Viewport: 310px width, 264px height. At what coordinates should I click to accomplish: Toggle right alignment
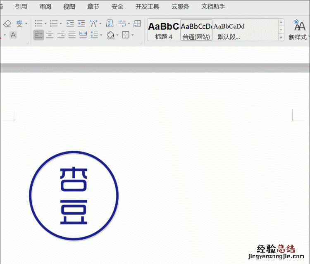tap(61, 35)
